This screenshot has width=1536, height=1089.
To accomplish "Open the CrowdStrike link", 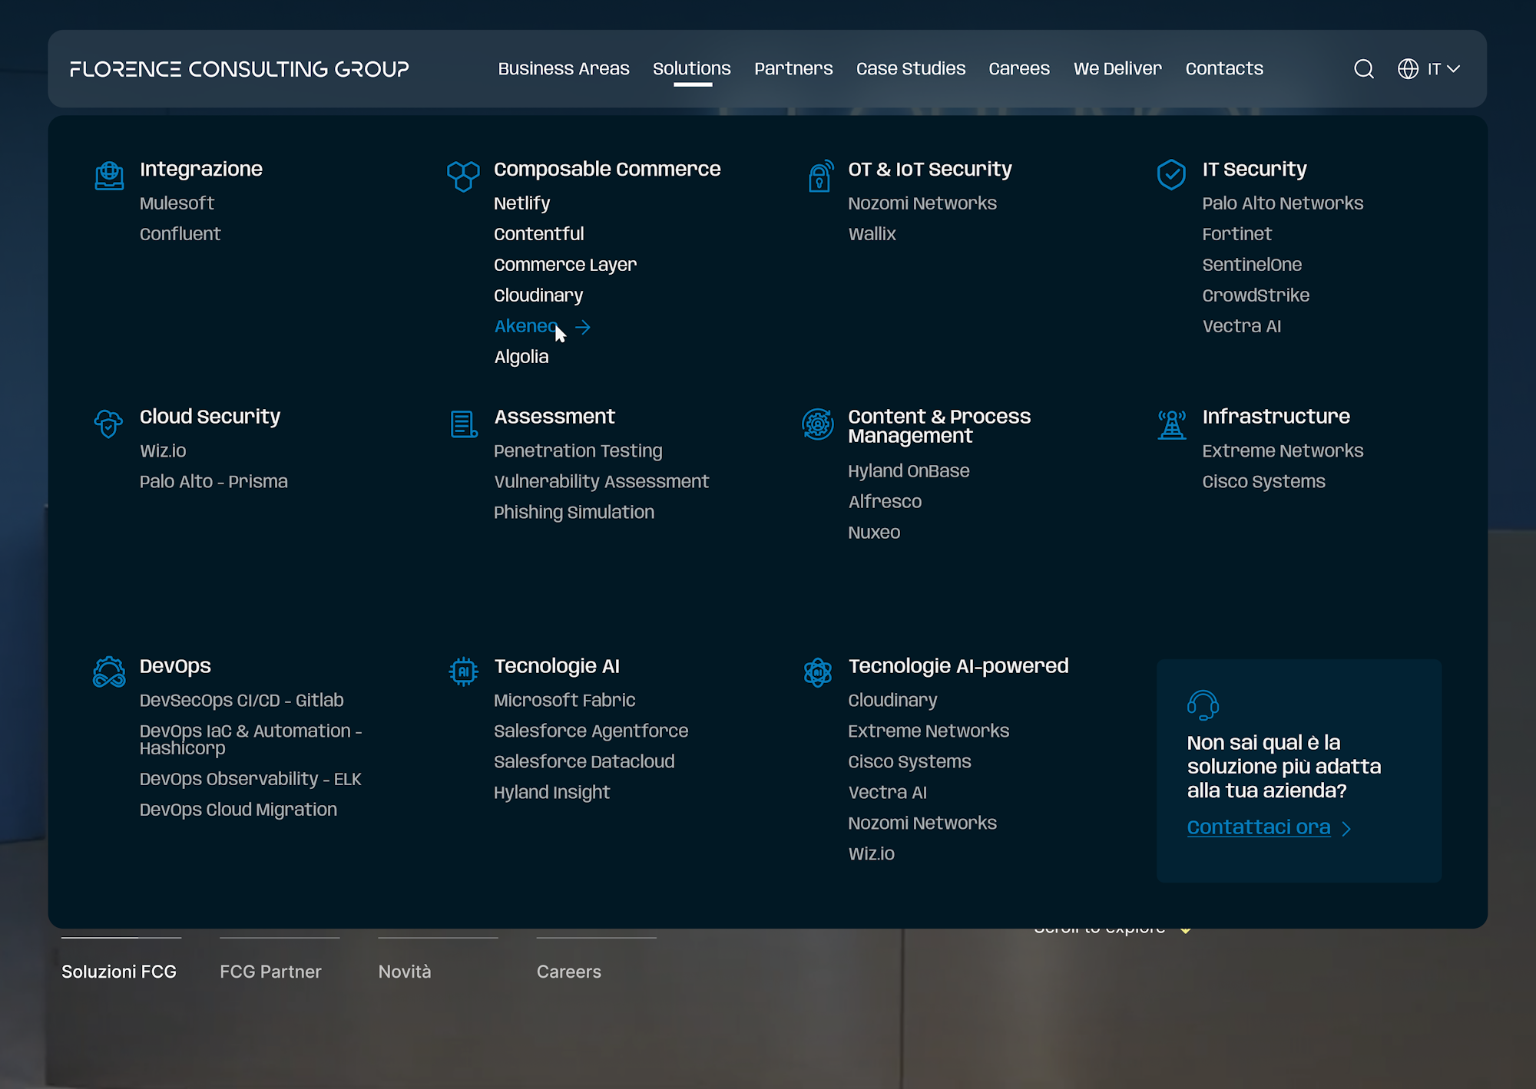I will click(1256, 295).
